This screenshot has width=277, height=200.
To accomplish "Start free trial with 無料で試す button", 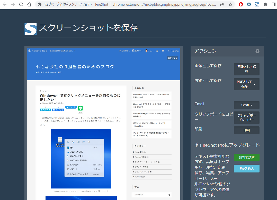I will (246, 158).
